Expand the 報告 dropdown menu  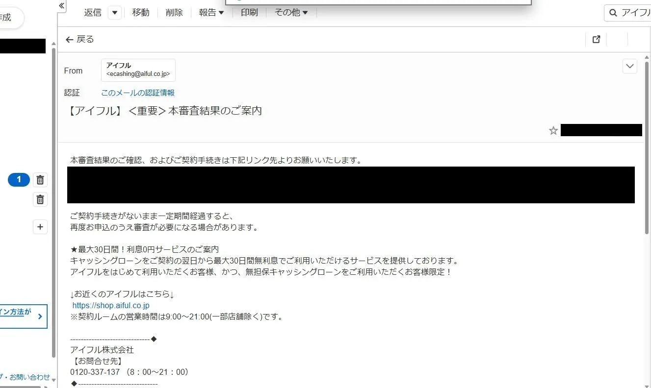[211, 13]
